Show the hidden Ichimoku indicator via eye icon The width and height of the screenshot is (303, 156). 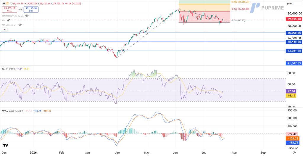[x=27, y=16]
